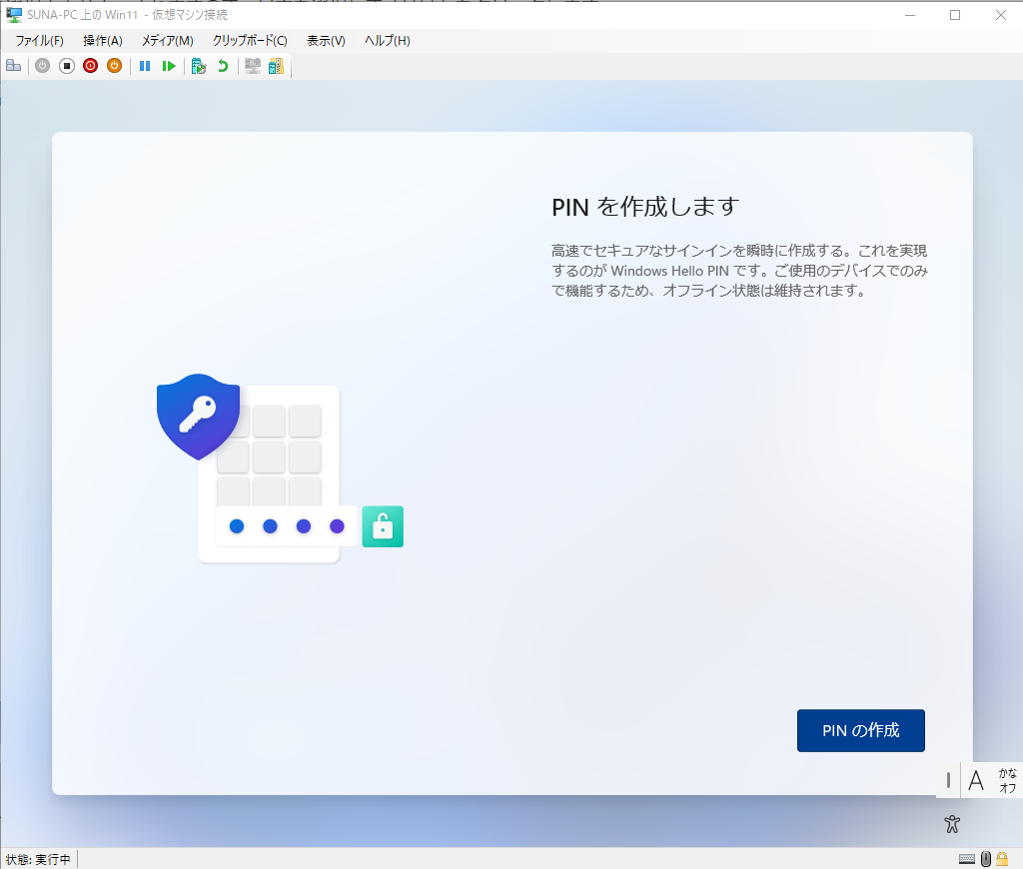Maximize the VM connection window
The width and height of the screenshot is (1023, 869).
tap(955, 15)
